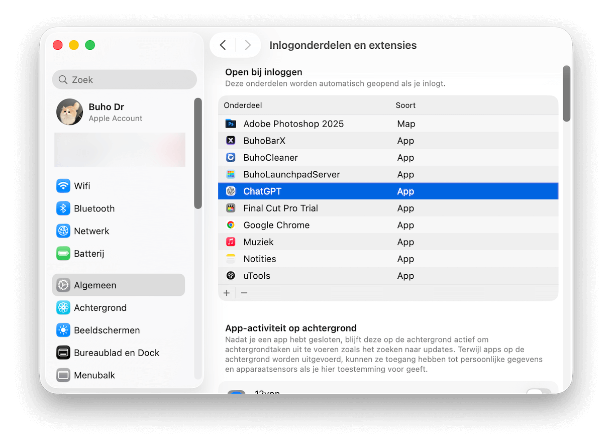Click the App type in Google Chrome row
Screen dimensions: 612x446
405,225
